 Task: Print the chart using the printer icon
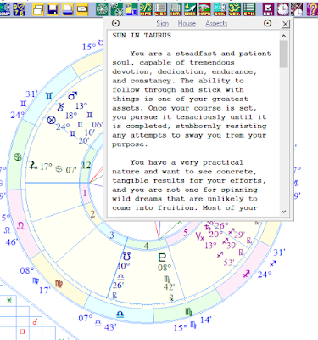pos(67,9)
